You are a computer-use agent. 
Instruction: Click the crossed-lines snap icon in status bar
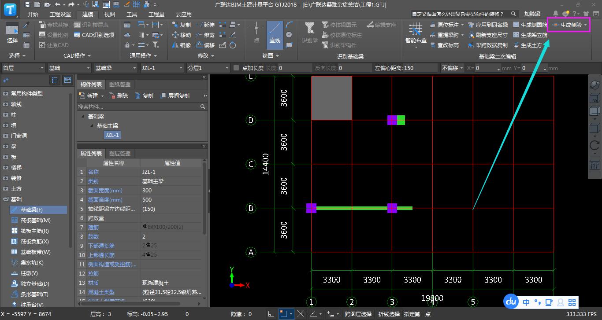coord(301,314)
